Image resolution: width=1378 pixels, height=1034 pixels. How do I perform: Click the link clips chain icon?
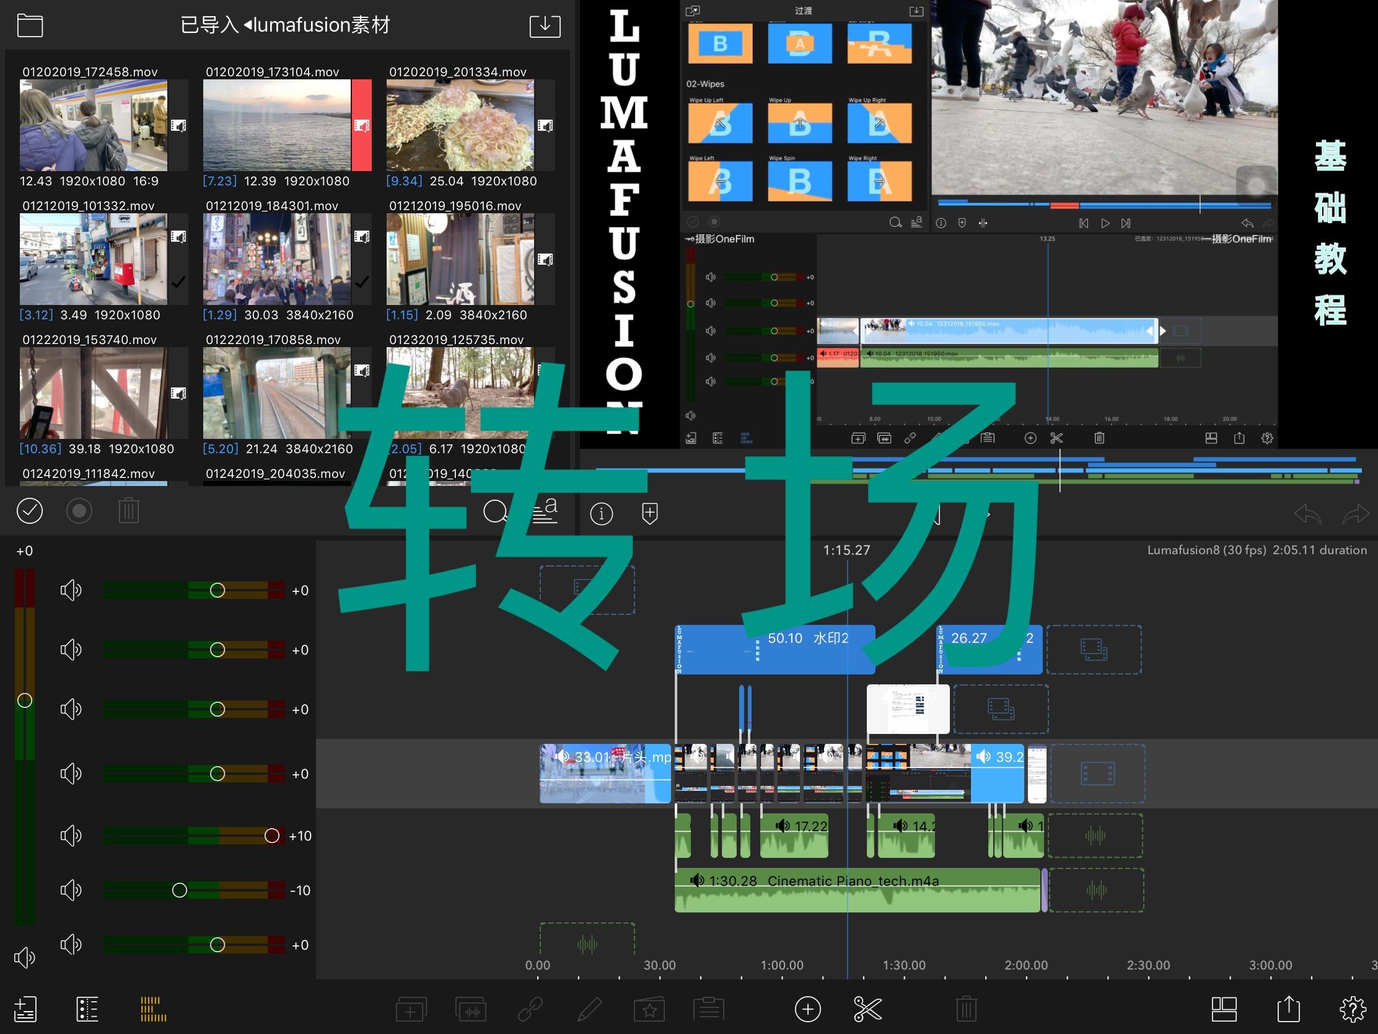coord(530,1009)
